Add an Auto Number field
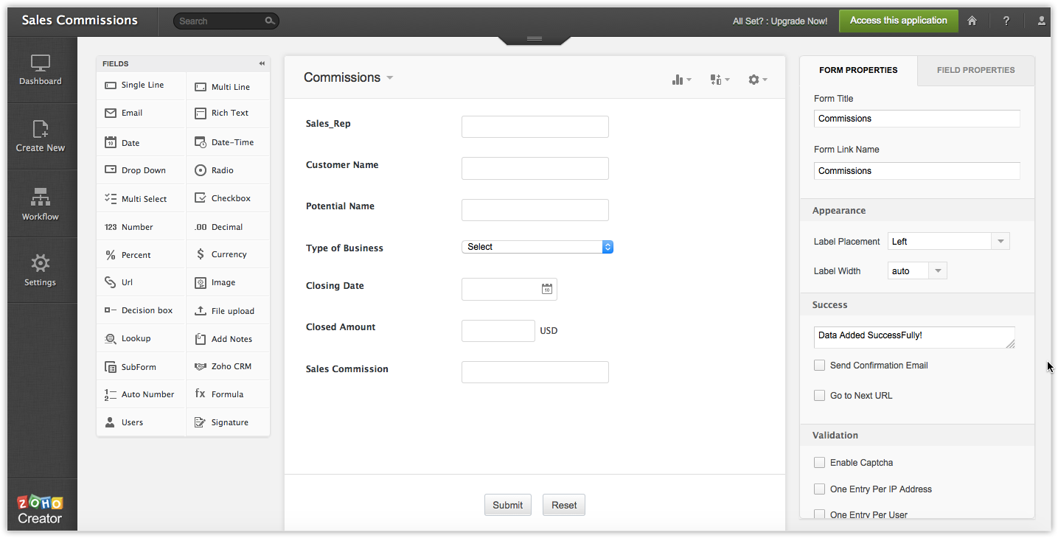The image size is (1058, 538). (x=141, y=394)
